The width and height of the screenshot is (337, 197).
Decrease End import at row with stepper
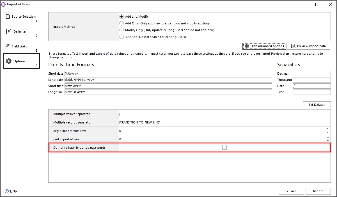pos(328,141)
